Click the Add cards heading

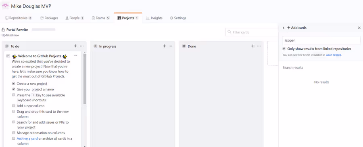pos(297,28)
